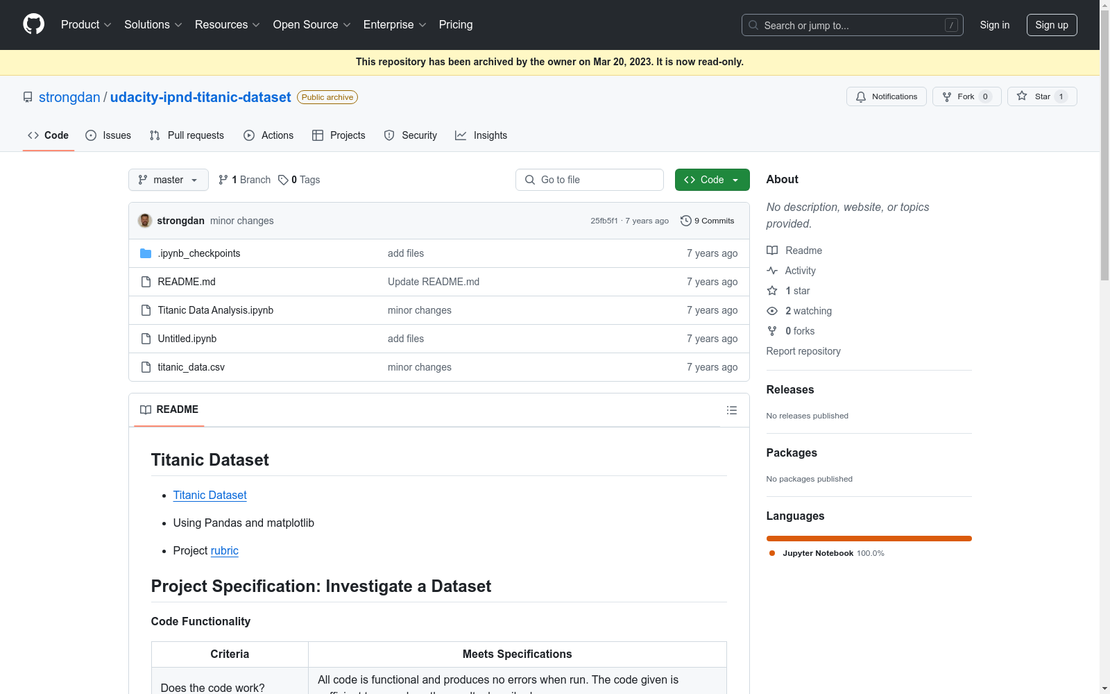1110x694 pixels.
Task: Click the orange Jupyter Notebook language bar
Action: (x=869, y=539)
